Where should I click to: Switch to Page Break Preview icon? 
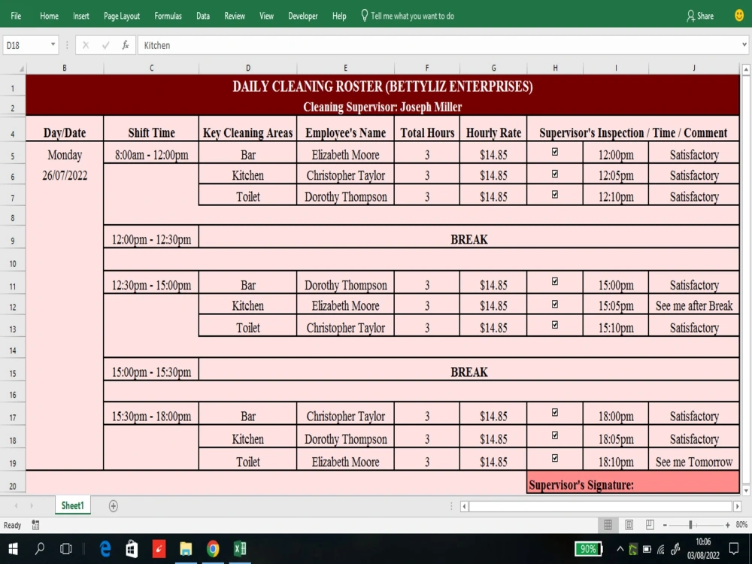[x=650, y=525]
